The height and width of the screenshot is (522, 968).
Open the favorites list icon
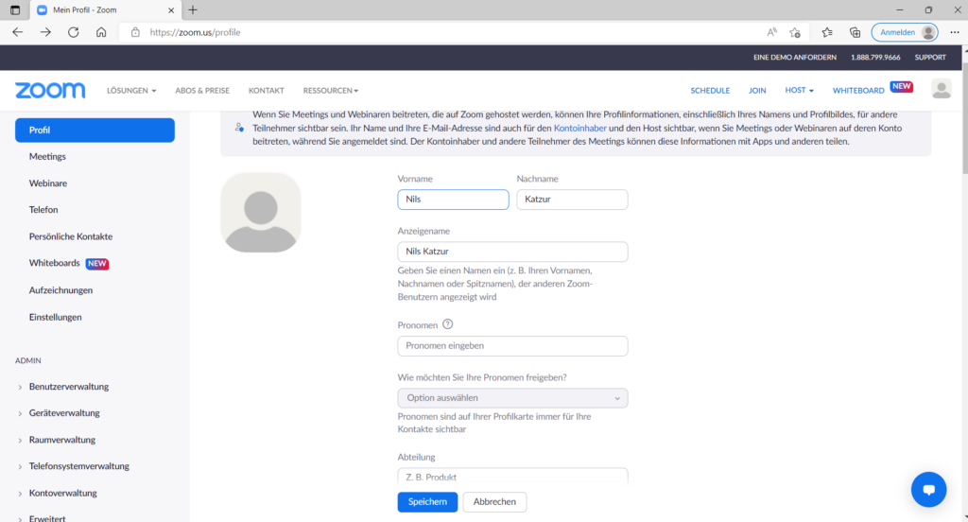click(827, 32)
